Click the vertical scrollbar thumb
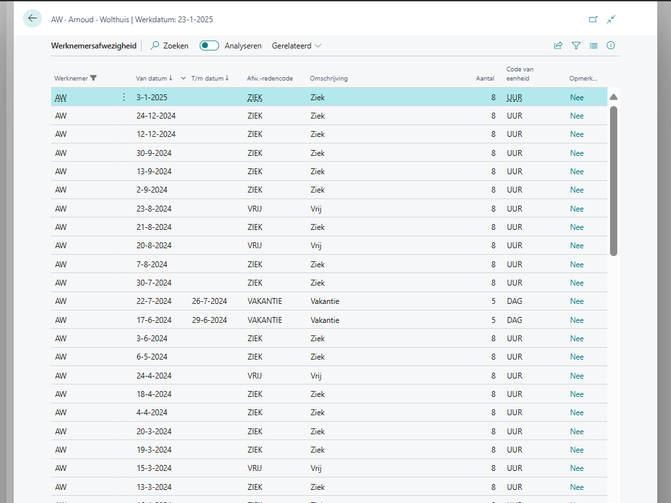Screen dimensions: 671x503 [x=613, y=180]
